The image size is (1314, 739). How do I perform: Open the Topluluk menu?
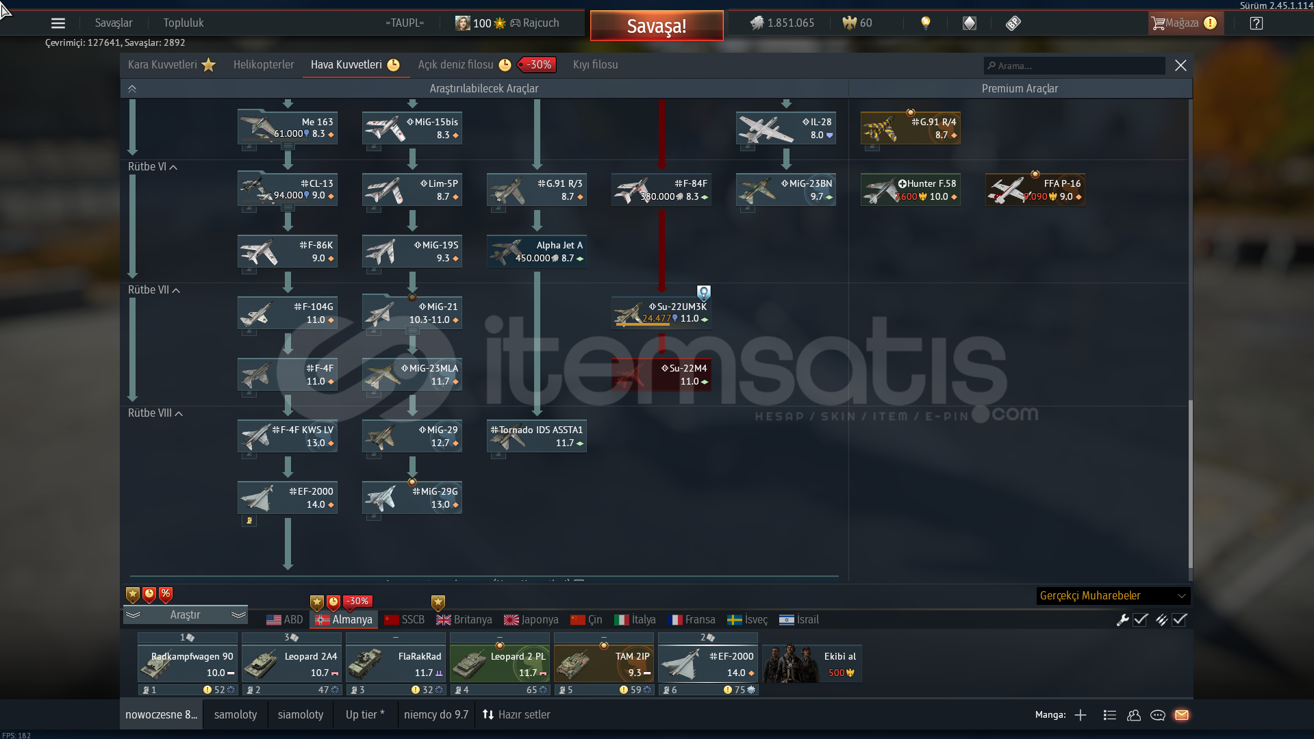pyautogui.click(x=184, y=23)
